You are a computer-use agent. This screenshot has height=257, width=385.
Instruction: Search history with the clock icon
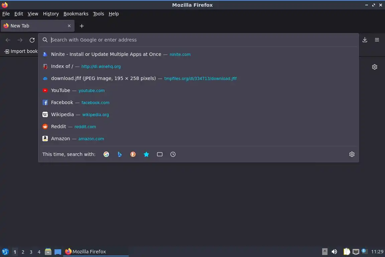pos(173,154)
